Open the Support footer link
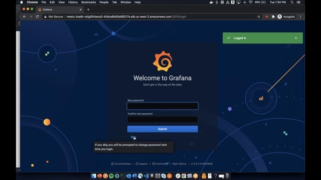Screen dimensions: 321x180 [141, 163]
